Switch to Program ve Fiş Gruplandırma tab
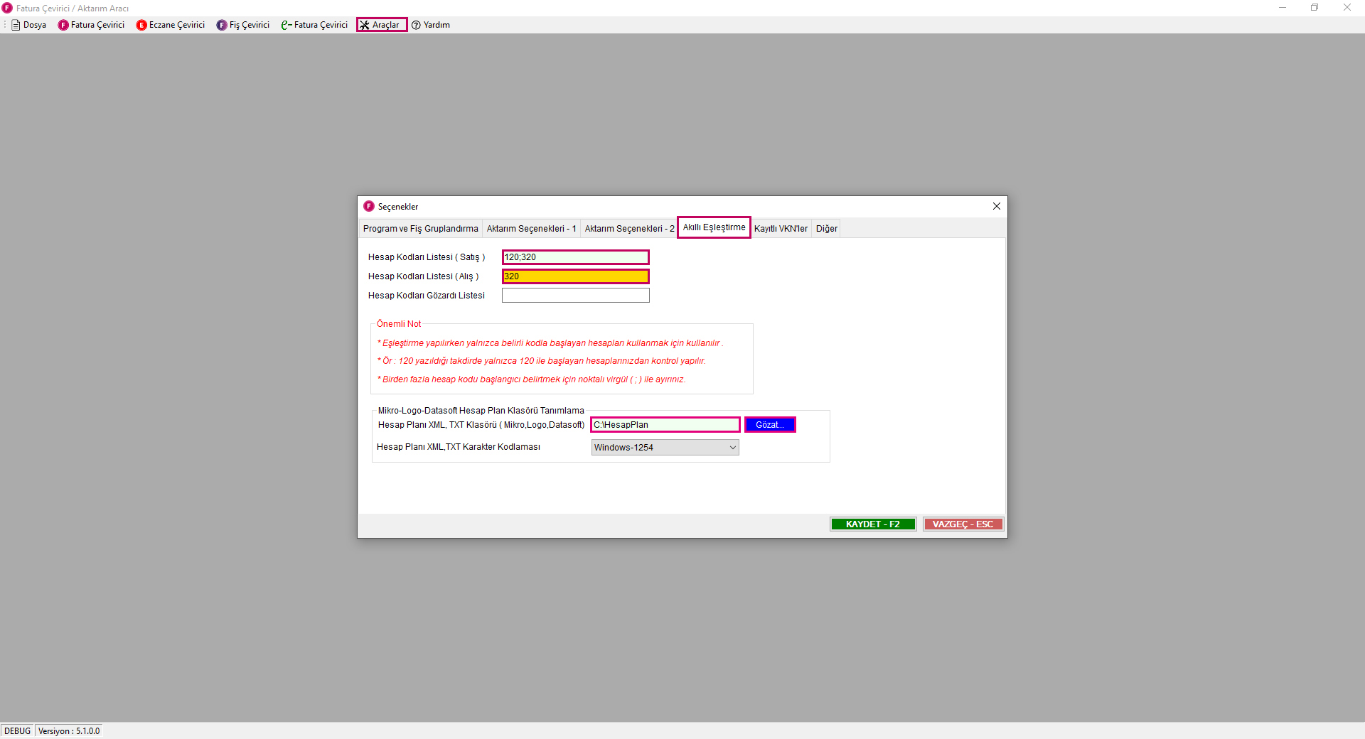Image resolution: width=1365 pixels, height=739 pixels. (x=420, y=229)
